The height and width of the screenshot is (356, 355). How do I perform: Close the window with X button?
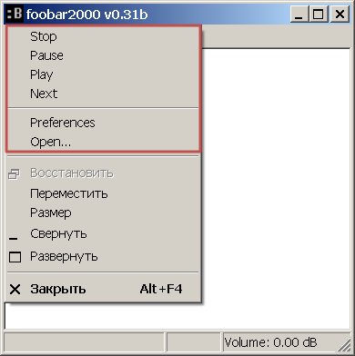pyautogui.click(x=340, y=15)
